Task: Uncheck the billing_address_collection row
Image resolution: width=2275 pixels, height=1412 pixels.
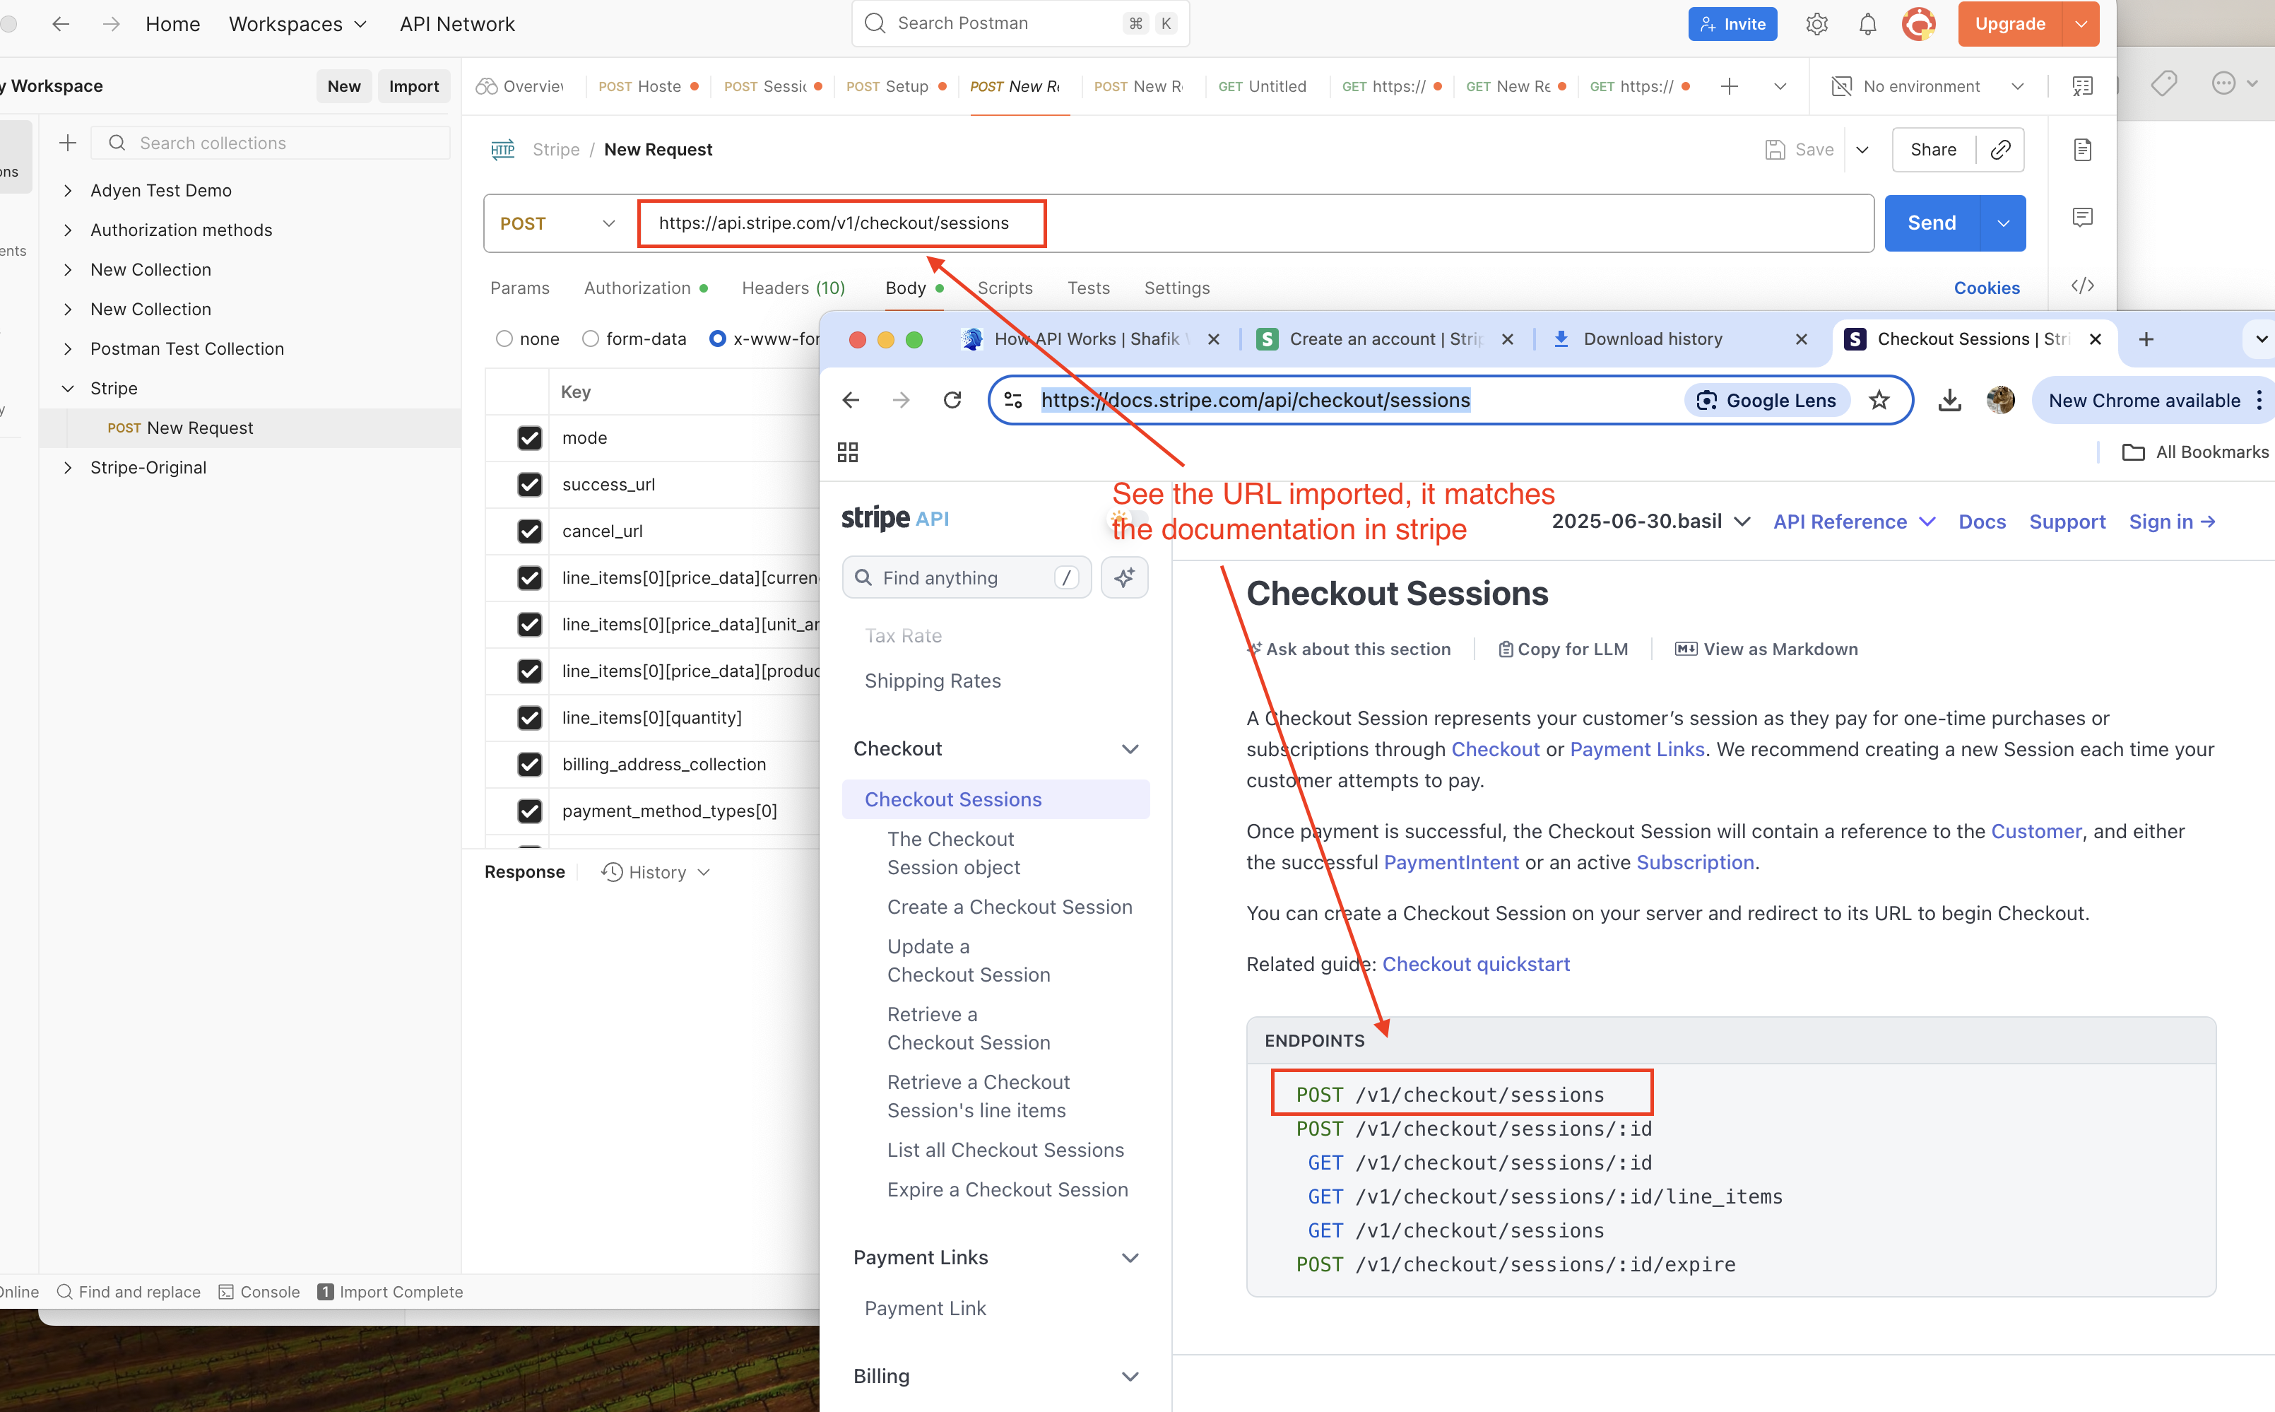Action: point(529,765)
